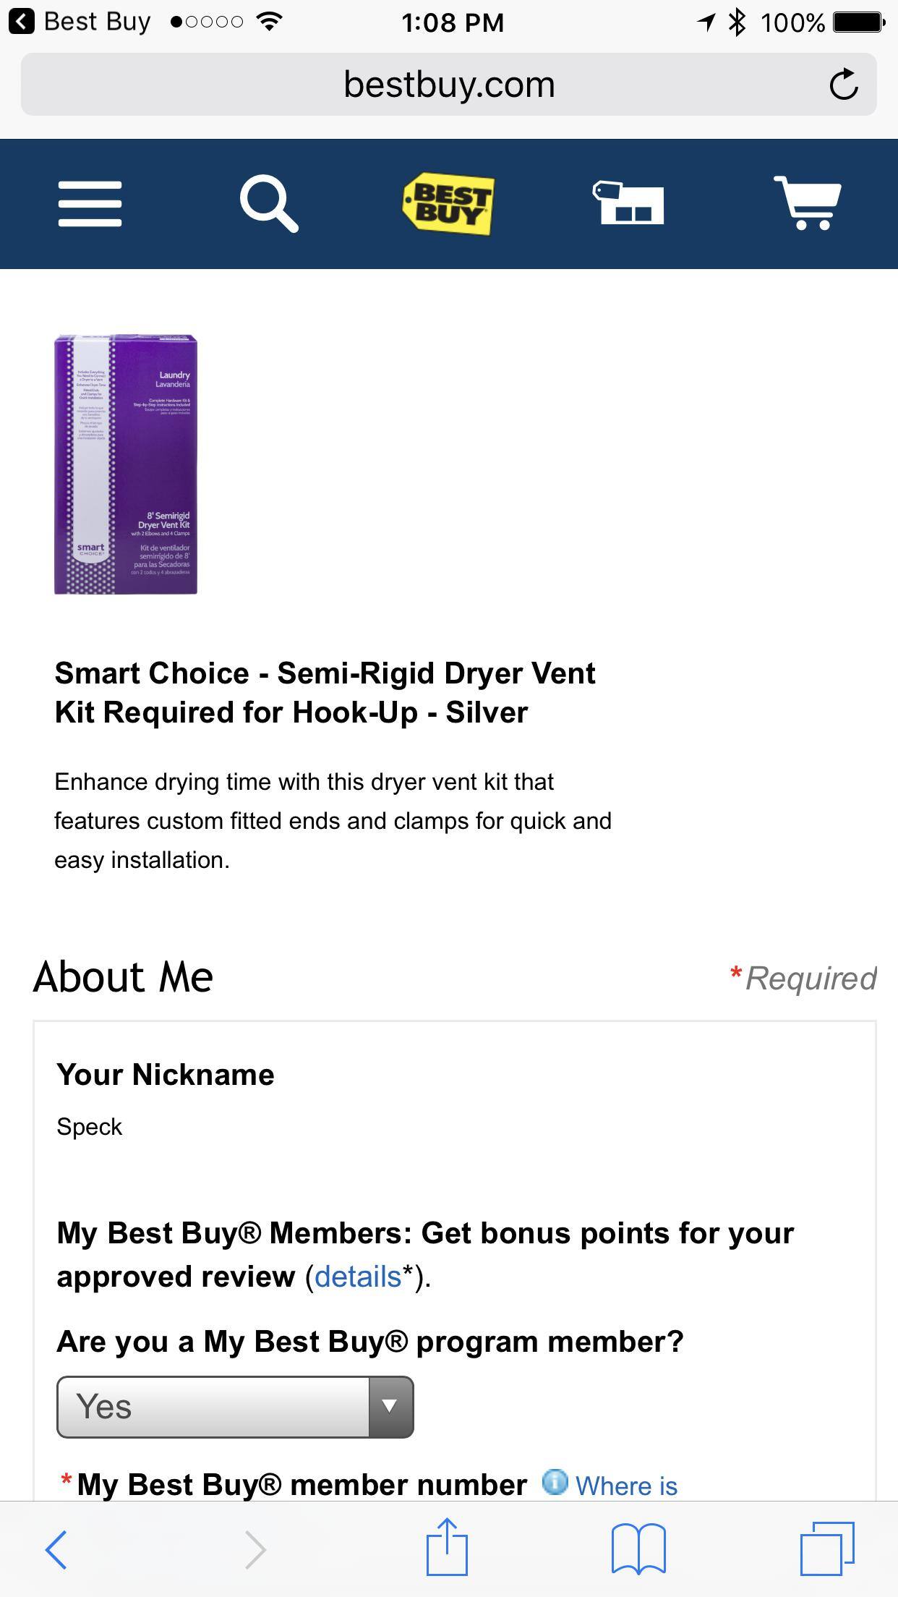Tap the member number info icon
Screen dimensions: 898x1597
[x=555, y=1483]
